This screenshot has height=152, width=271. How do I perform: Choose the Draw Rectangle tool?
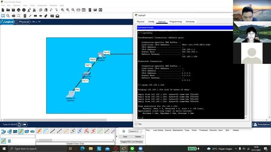point(35,16)
